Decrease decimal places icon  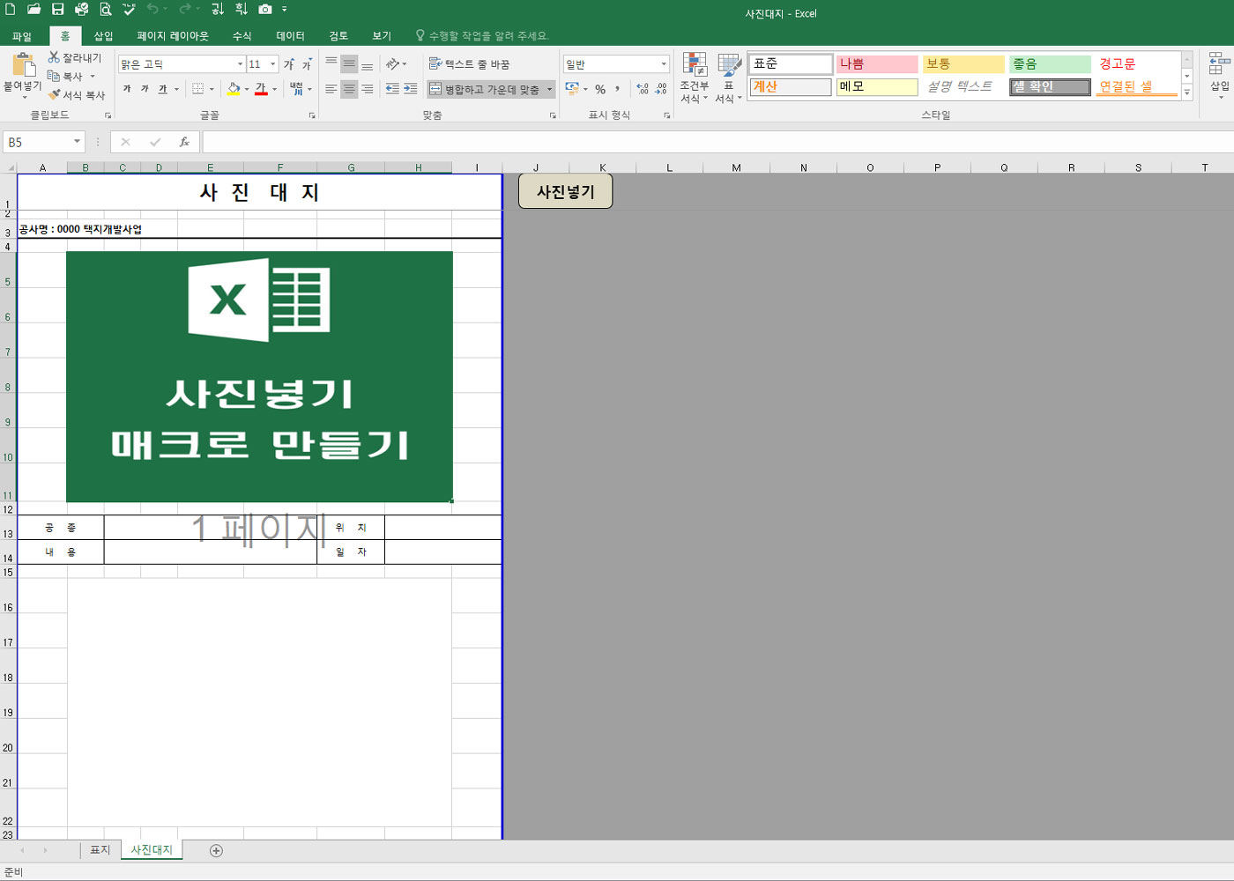(661, 89)
